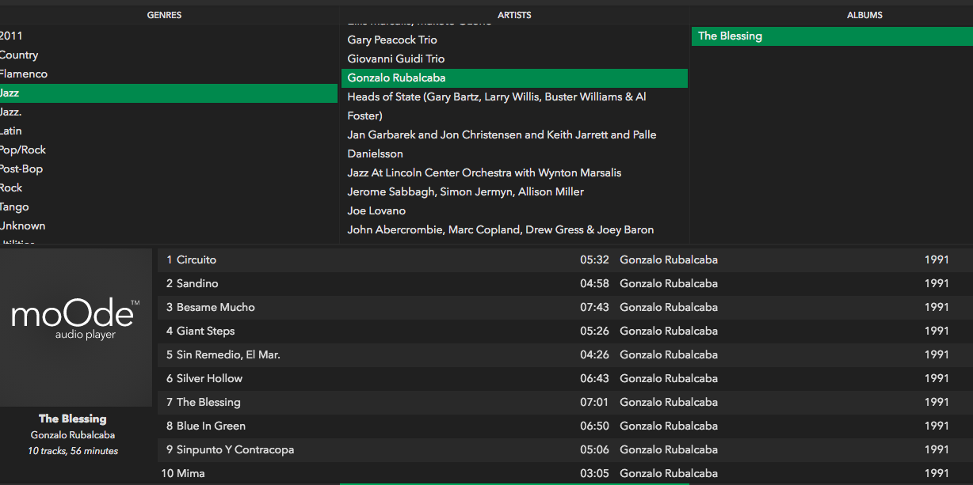This screenshot has height=485, width=973.
Task: Choose John Abercrombie, Marc Copland entry
Action: point(514,229)
